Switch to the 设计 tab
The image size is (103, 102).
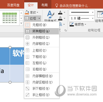click(x=31, y=5)
